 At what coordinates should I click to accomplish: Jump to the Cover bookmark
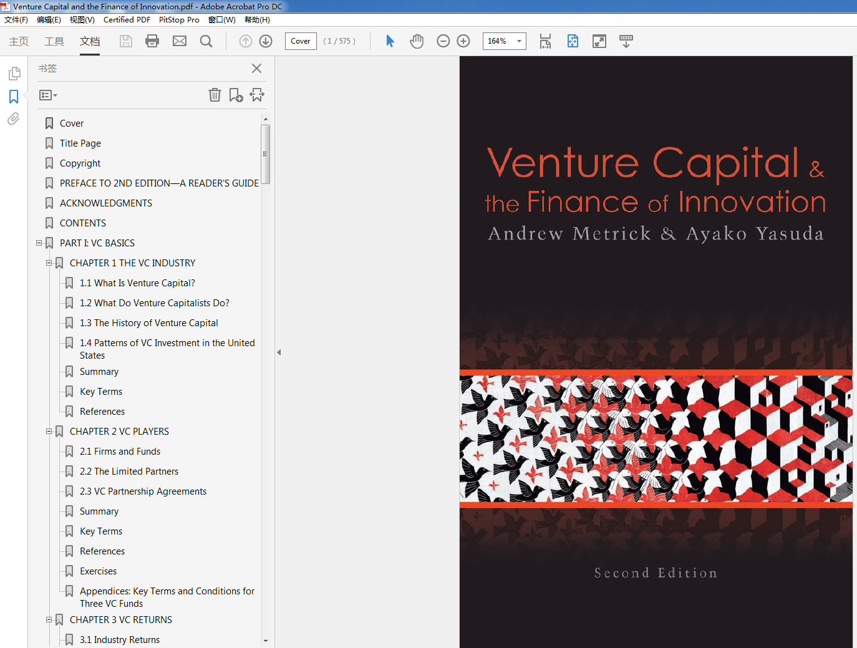tap(72, 123)
